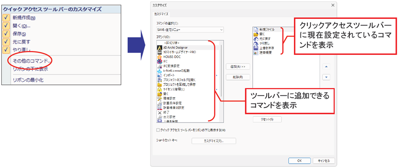This screenshot has height=168, width=398.
Task: Select the 出力設定 command icon
Action: click(x=160, y=117)
